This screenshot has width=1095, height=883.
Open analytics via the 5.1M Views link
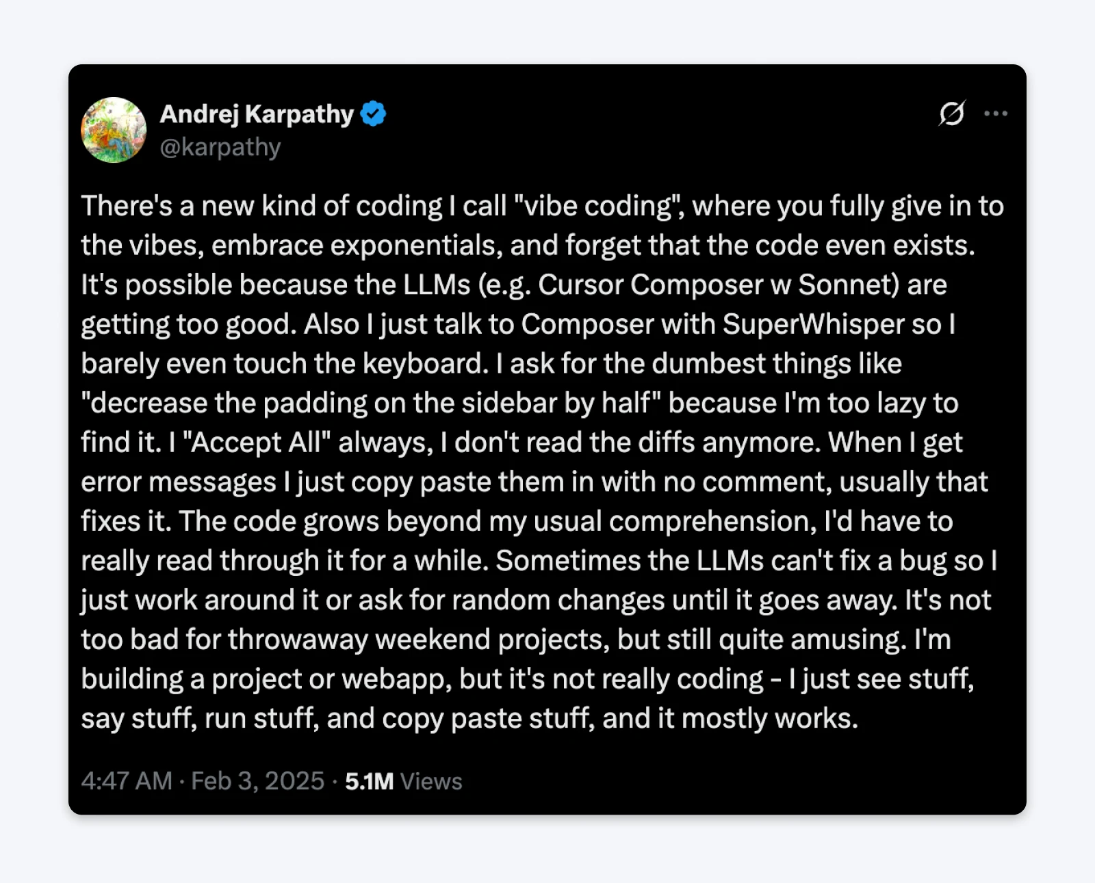pos(402,780)
